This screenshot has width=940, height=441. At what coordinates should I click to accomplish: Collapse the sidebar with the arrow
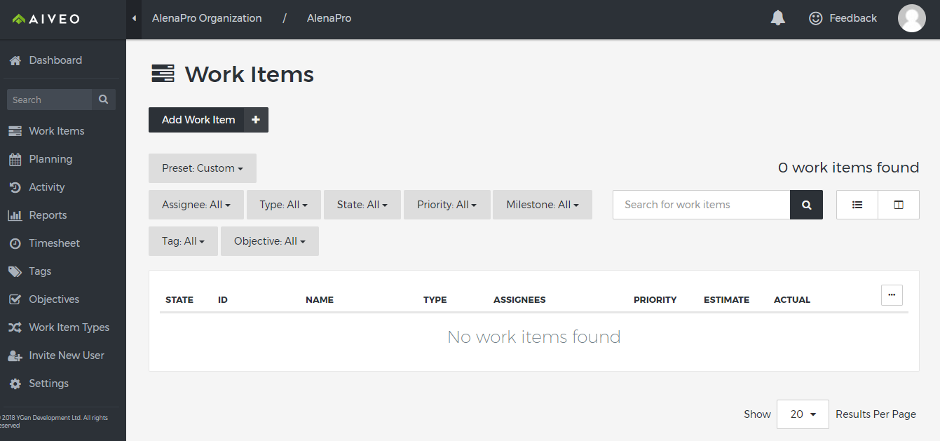pyautogui.click(x=134, y=18)
